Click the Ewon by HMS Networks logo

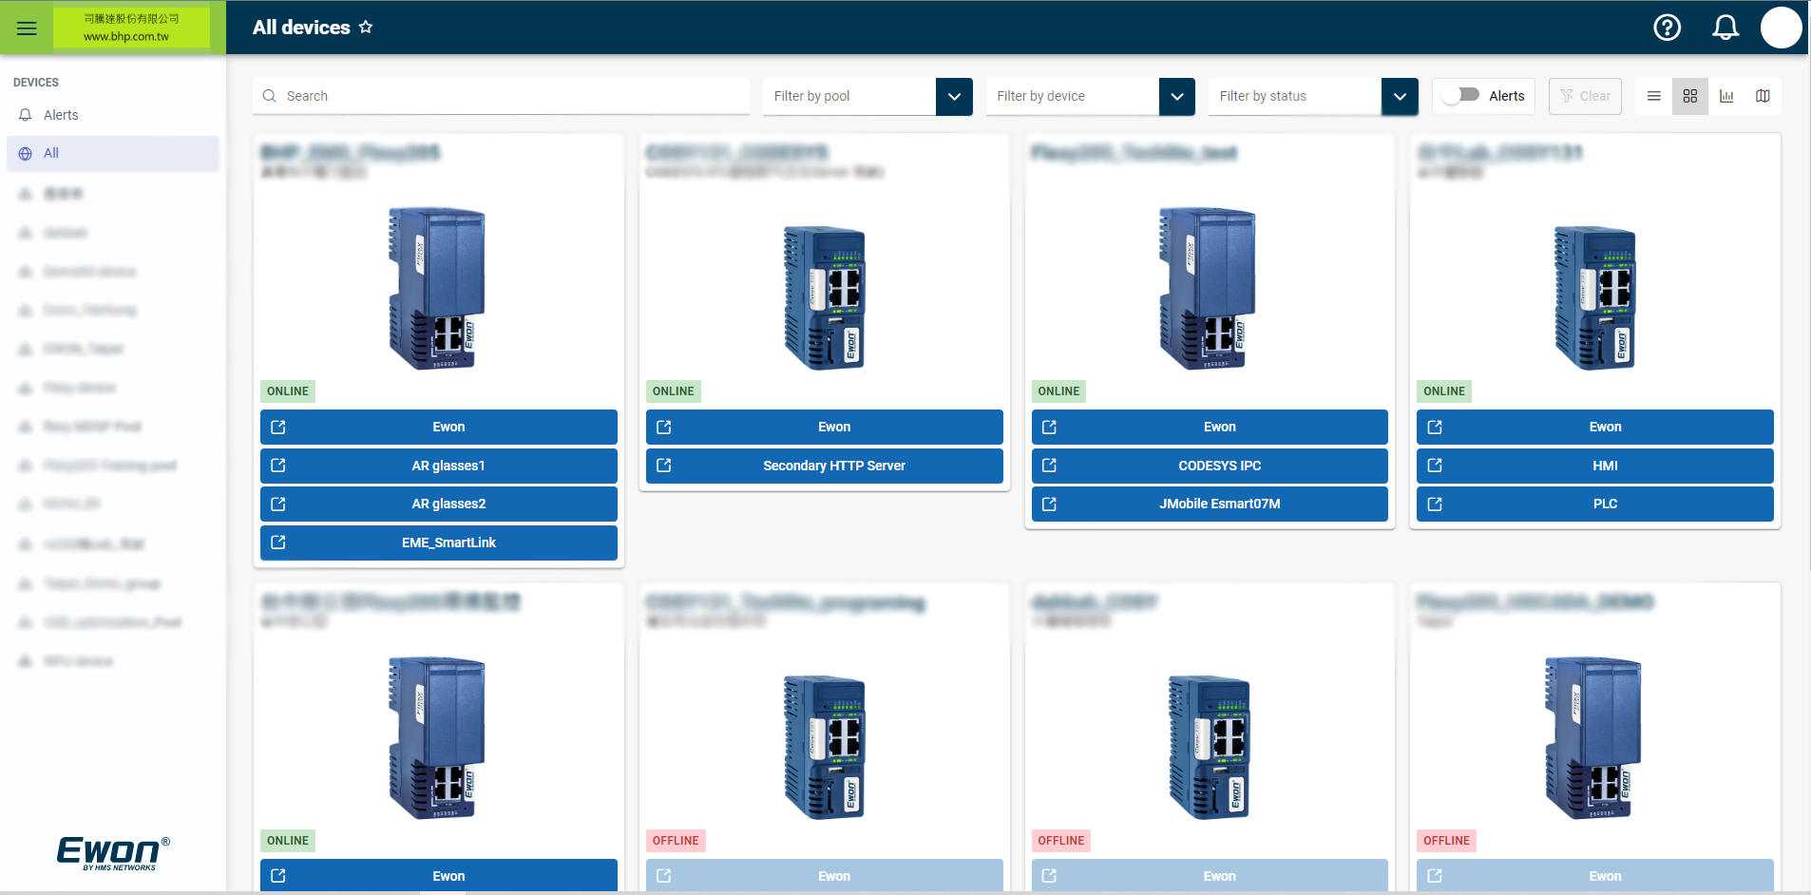tap(113, 853)
